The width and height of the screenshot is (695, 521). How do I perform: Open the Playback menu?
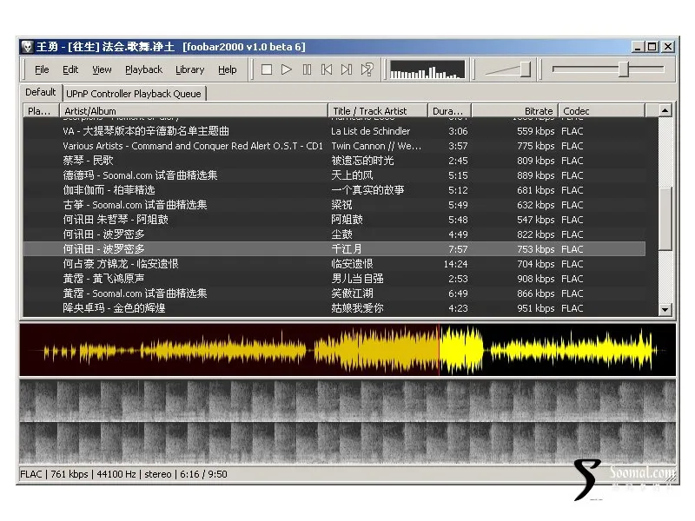tap(143, 69)
